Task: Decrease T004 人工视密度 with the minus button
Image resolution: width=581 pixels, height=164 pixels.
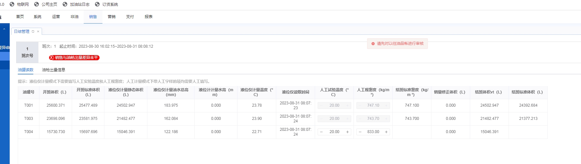Action: tap(360, 132)
